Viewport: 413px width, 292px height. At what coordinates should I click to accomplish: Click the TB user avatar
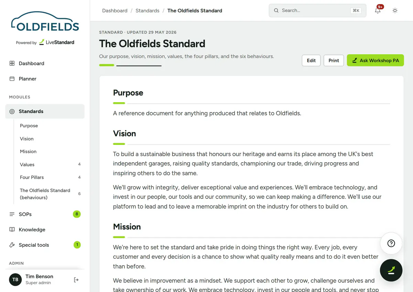(x=15, y=280)
